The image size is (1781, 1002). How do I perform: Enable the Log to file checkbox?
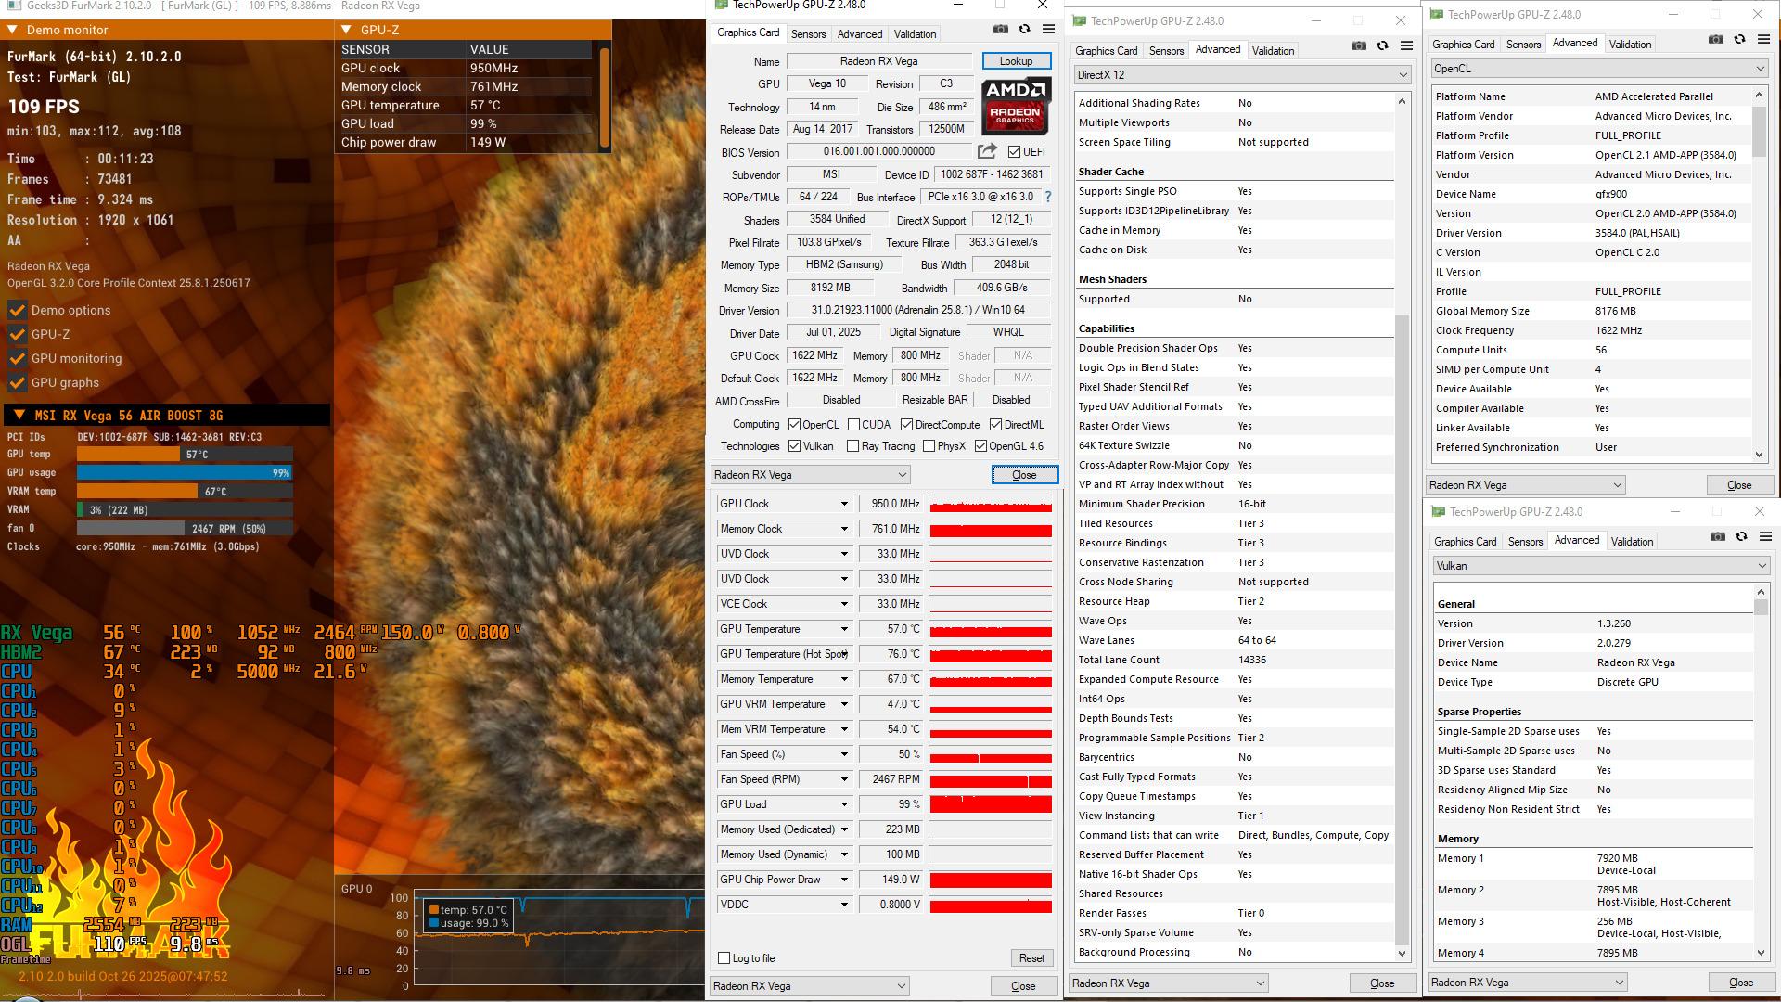(724, 958)
